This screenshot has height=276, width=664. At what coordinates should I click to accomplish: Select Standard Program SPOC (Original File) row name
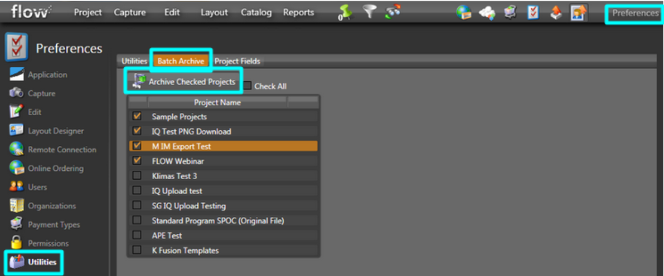218,220
